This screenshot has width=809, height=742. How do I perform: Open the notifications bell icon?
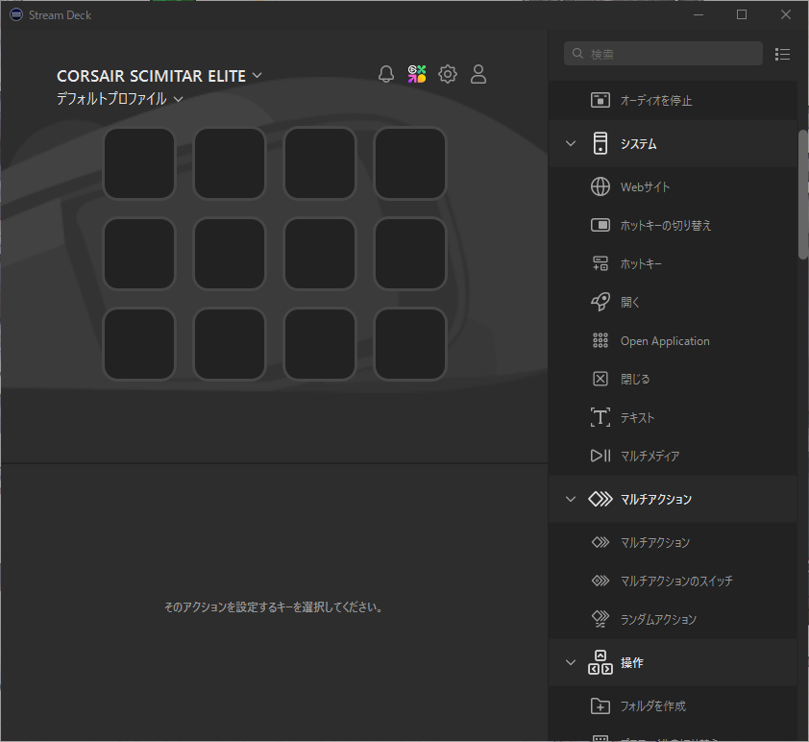(x=386, y=74)
